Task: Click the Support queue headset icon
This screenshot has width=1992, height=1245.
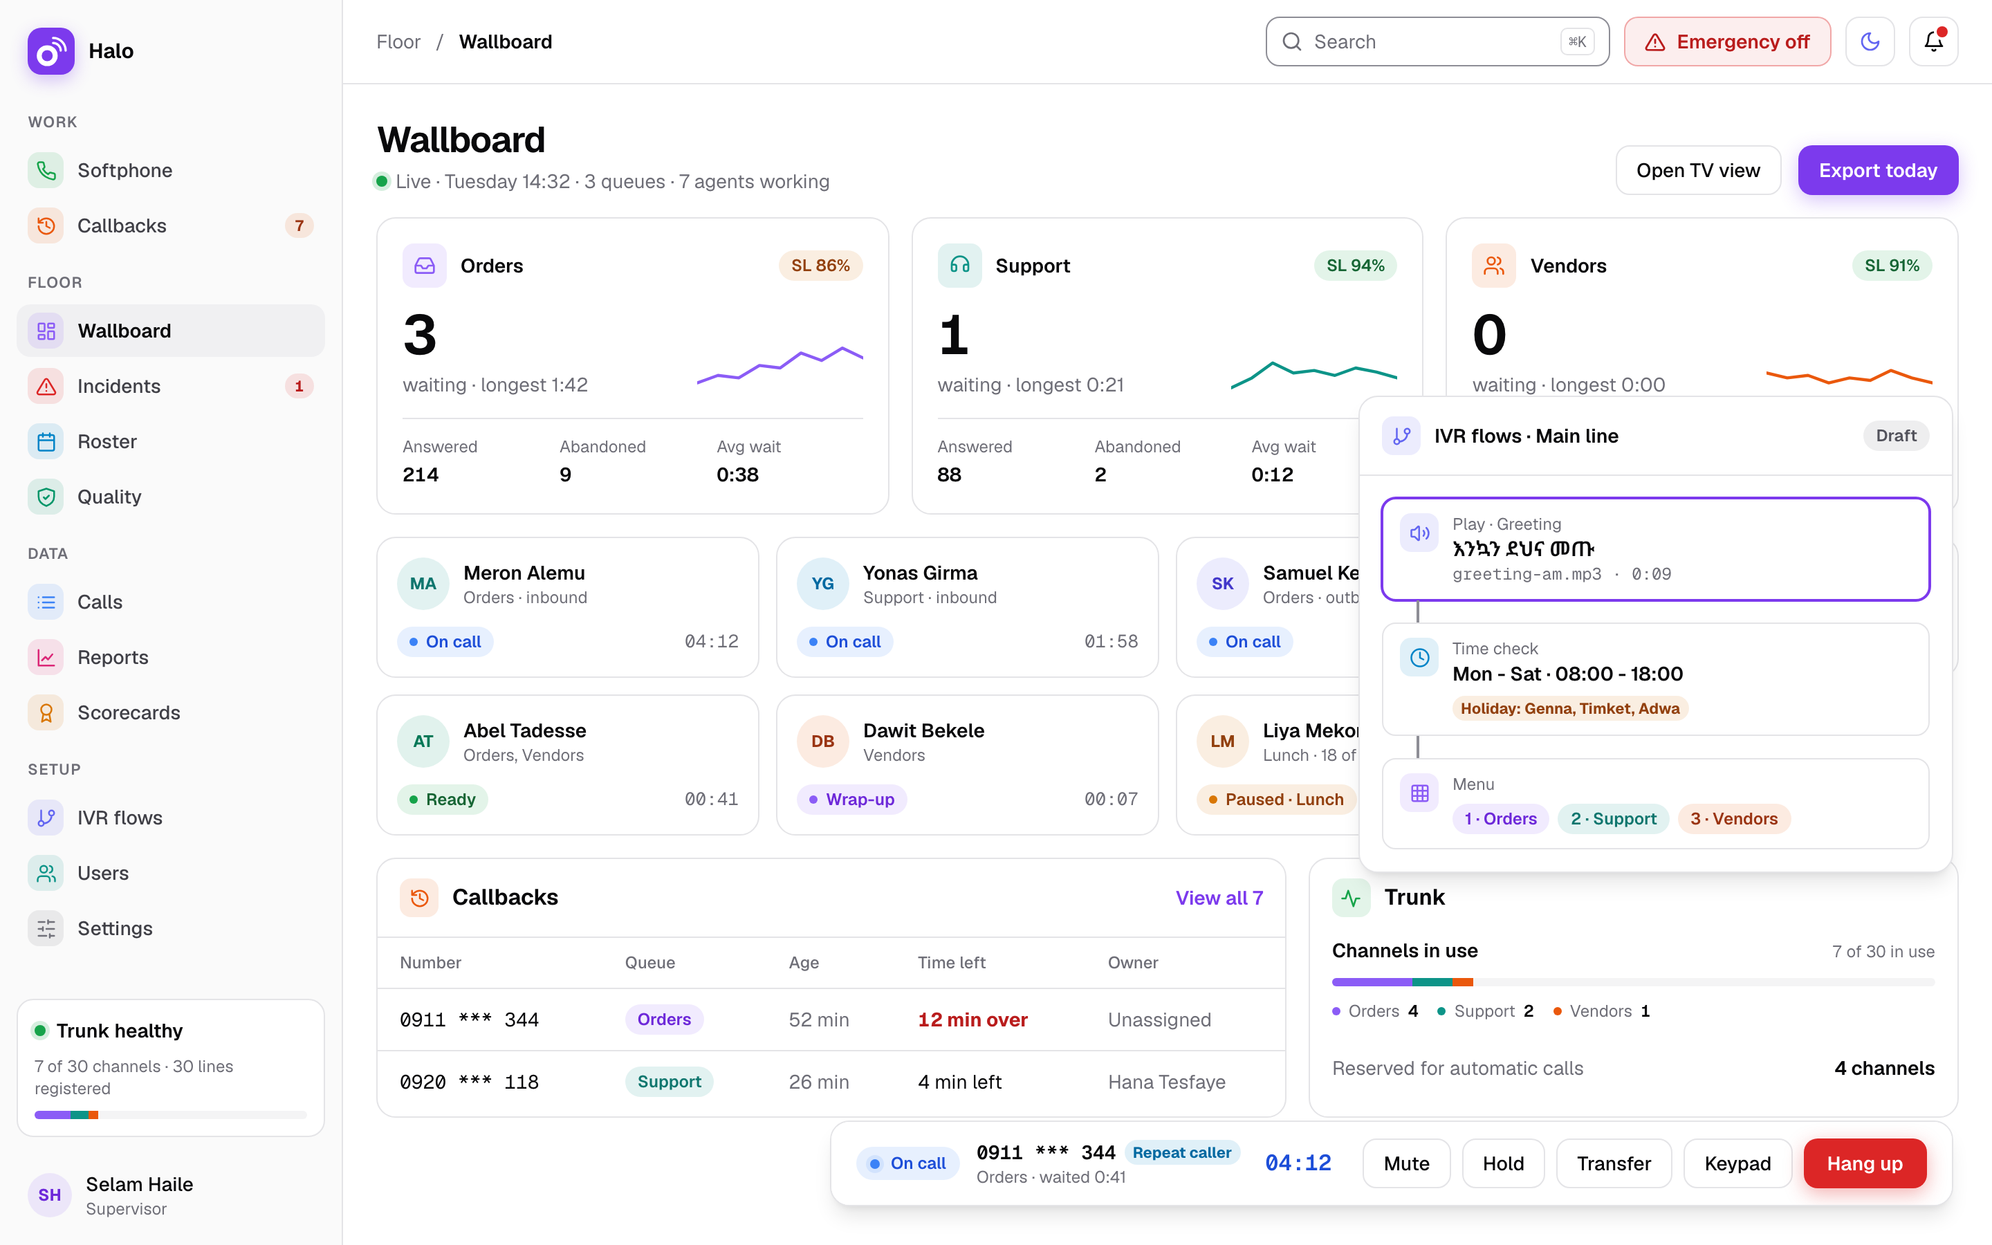Action: click(960, 265)
